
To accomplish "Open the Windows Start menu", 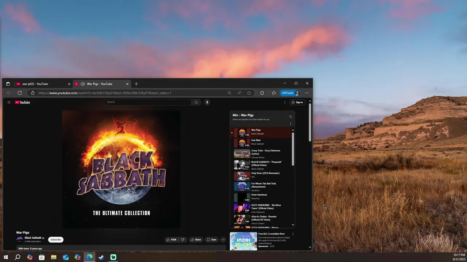I will [x=5, y=257].
